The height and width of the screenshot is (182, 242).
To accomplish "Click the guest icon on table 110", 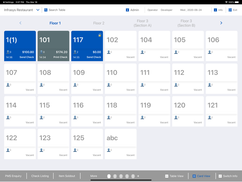I will coord(109,85).
